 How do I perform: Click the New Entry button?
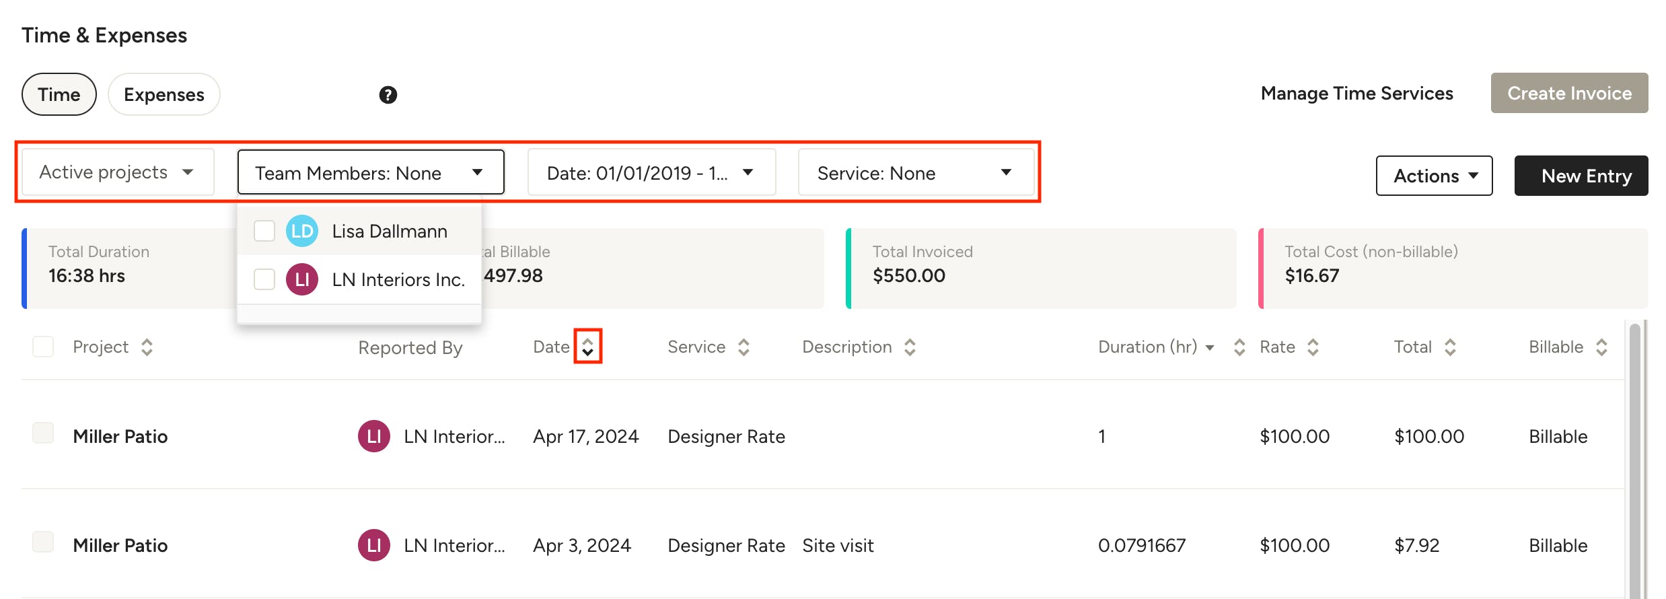tap(1581, 176)
